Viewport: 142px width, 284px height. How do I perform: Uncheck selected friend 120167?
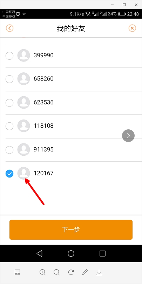pos(9,174)
